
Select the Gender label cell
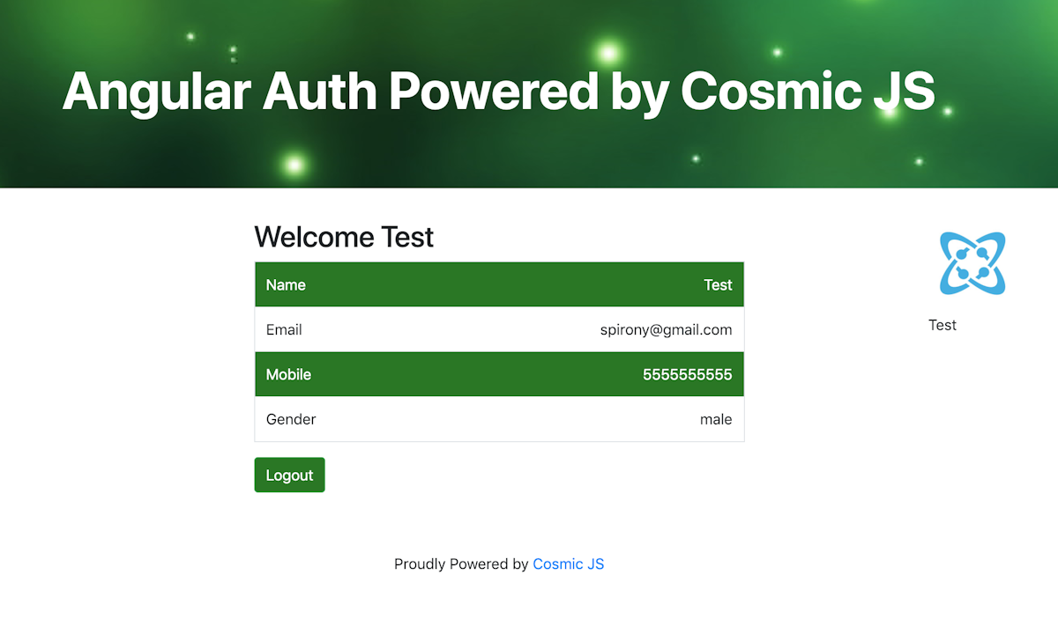pos(291,420)
